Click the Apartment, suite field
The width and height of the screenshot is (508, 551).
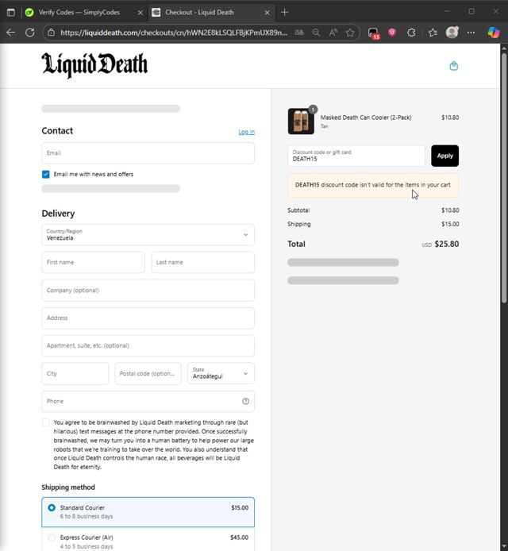pos(148,346)
